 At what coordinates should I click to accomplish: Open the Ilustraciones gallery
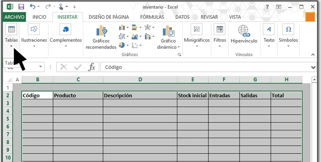(34, 29)
